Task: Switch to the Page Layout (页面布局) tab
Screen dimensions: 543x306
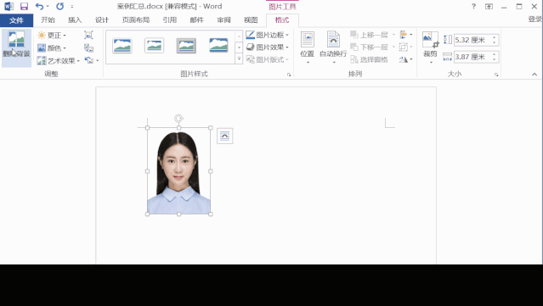Action: [x=136, y=20]
